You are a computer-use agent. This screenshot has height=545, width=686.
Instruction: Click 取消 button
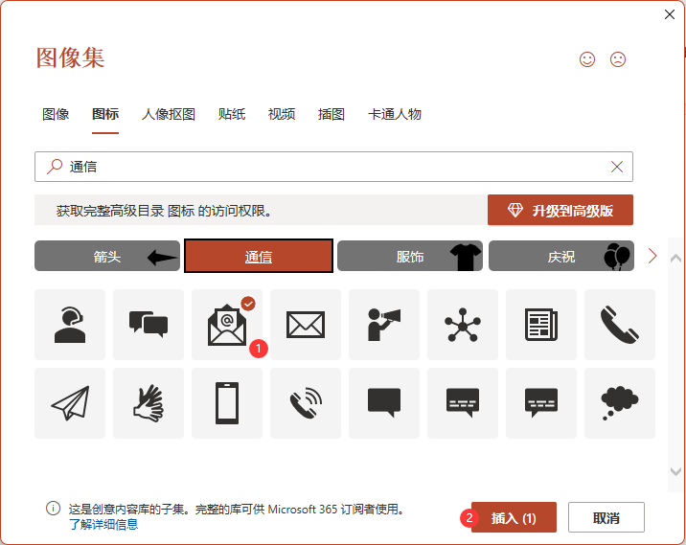click(606, 518)
